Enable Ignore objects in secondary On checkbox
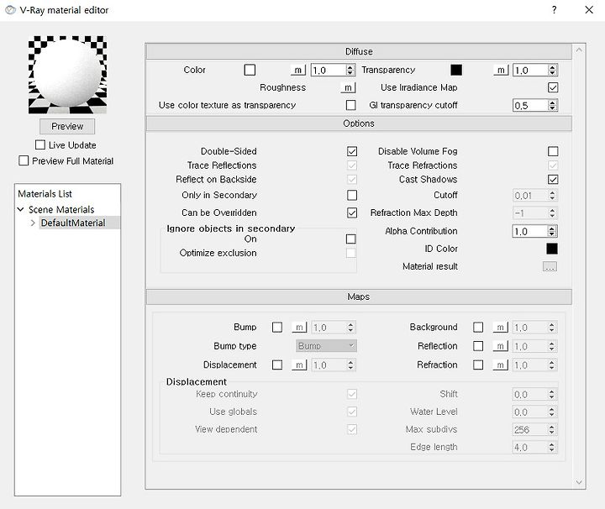This screenshot has height=509, width=605. point(350,239)
